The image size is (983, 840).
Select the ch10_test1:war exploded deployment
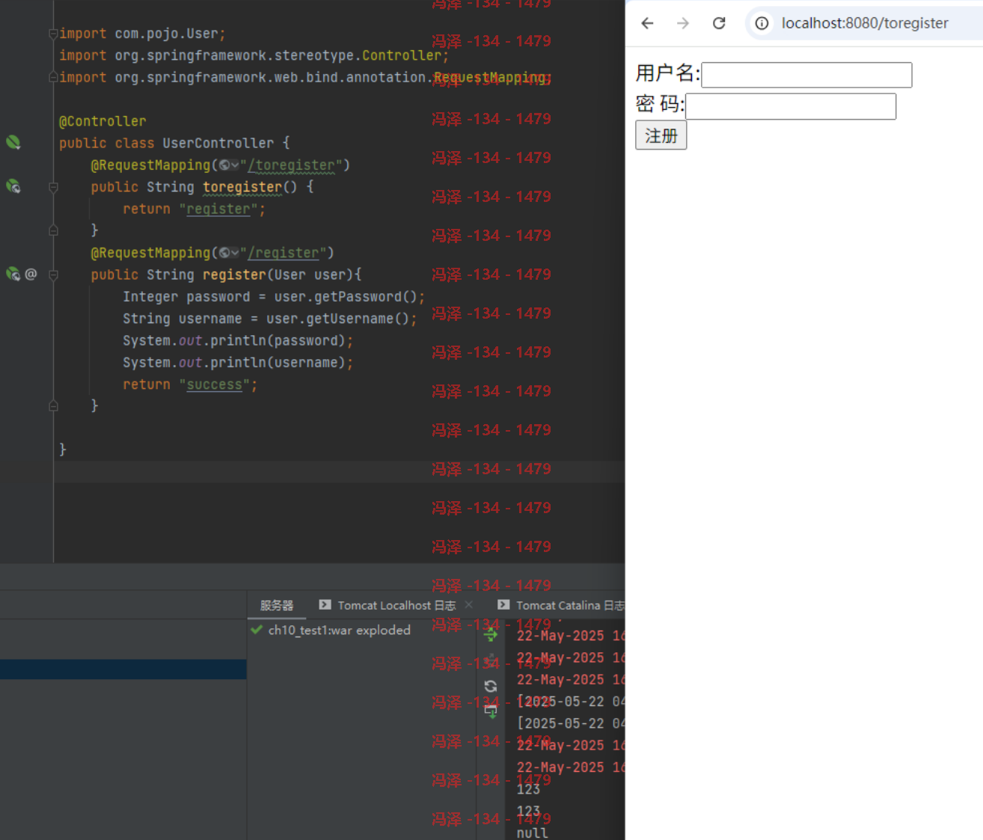(339, 630)
